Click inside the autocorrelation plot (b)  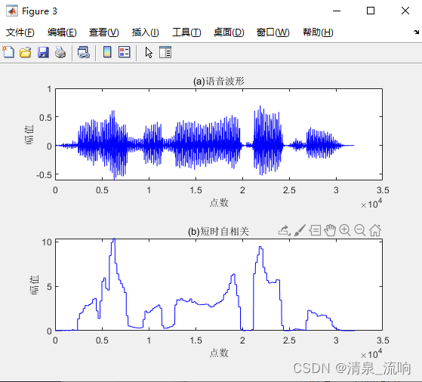coord(219,285)
